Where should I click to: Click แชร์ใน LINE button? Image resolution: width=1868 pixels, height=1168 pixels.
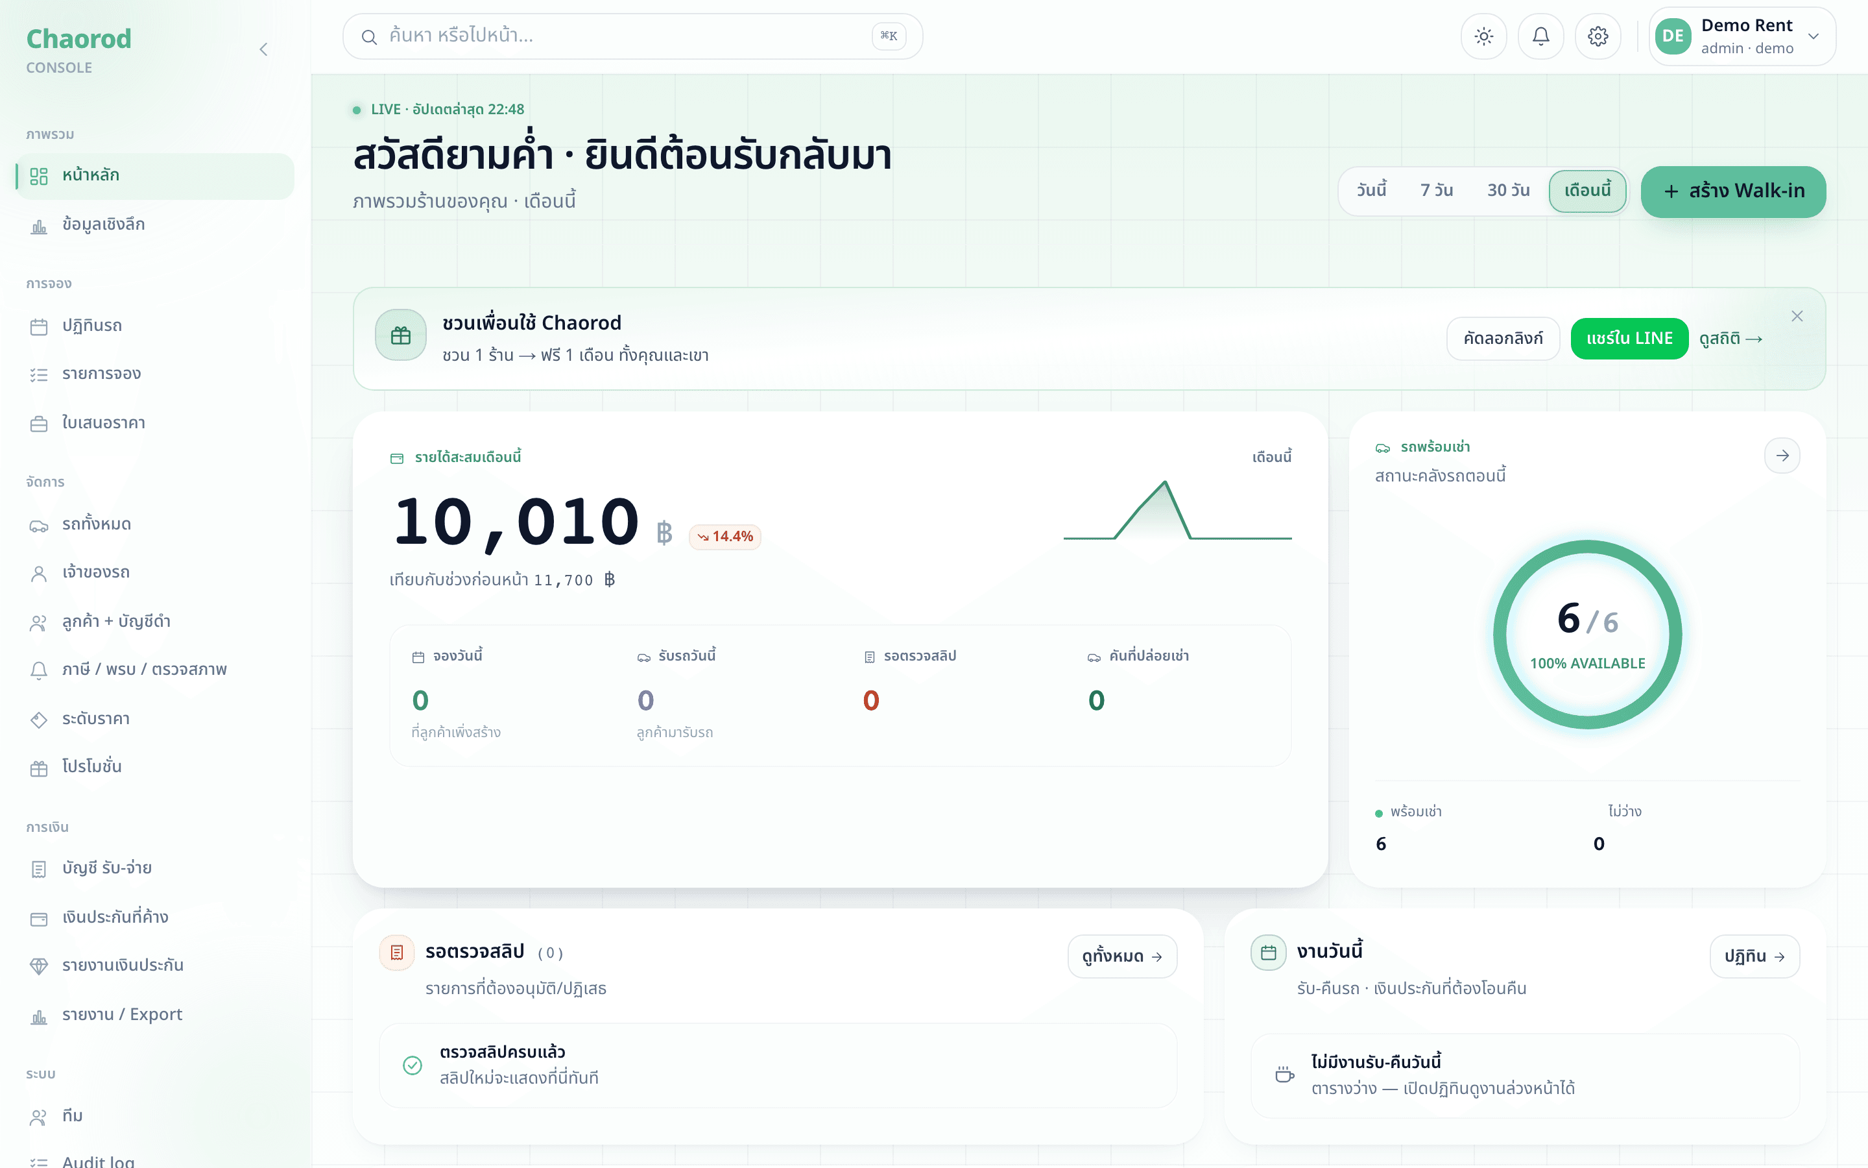pyautogui.click(x=1629, y=338)
